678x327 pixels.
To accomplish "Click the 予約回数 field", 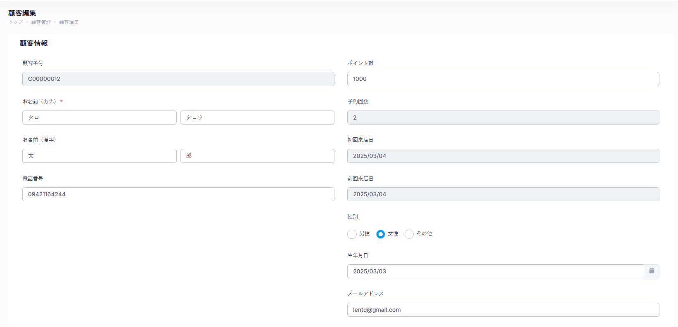I will pyautogui.click(x=503, y=118).
